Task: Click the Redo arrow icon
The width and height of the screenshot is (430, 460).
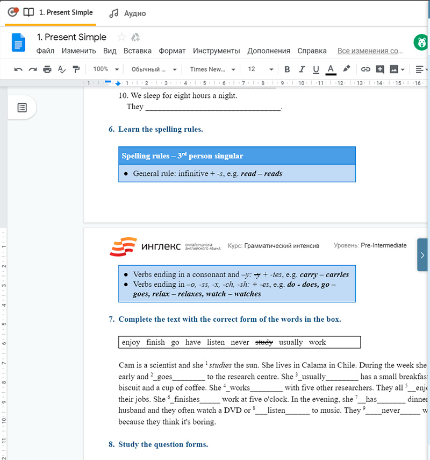Action: tap(33, 69)
